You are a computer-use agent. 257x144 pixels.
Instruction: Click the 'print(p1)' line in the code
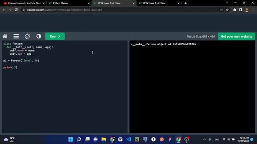click(10, 67)
